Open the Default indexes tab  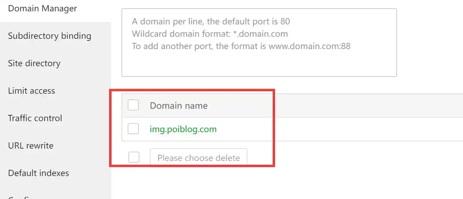tap(39, 173)
